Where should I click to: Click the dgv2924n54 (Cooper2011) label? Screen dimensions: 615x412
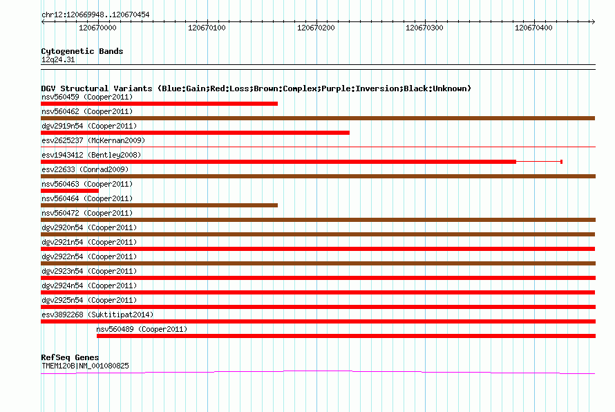(89, 285)
